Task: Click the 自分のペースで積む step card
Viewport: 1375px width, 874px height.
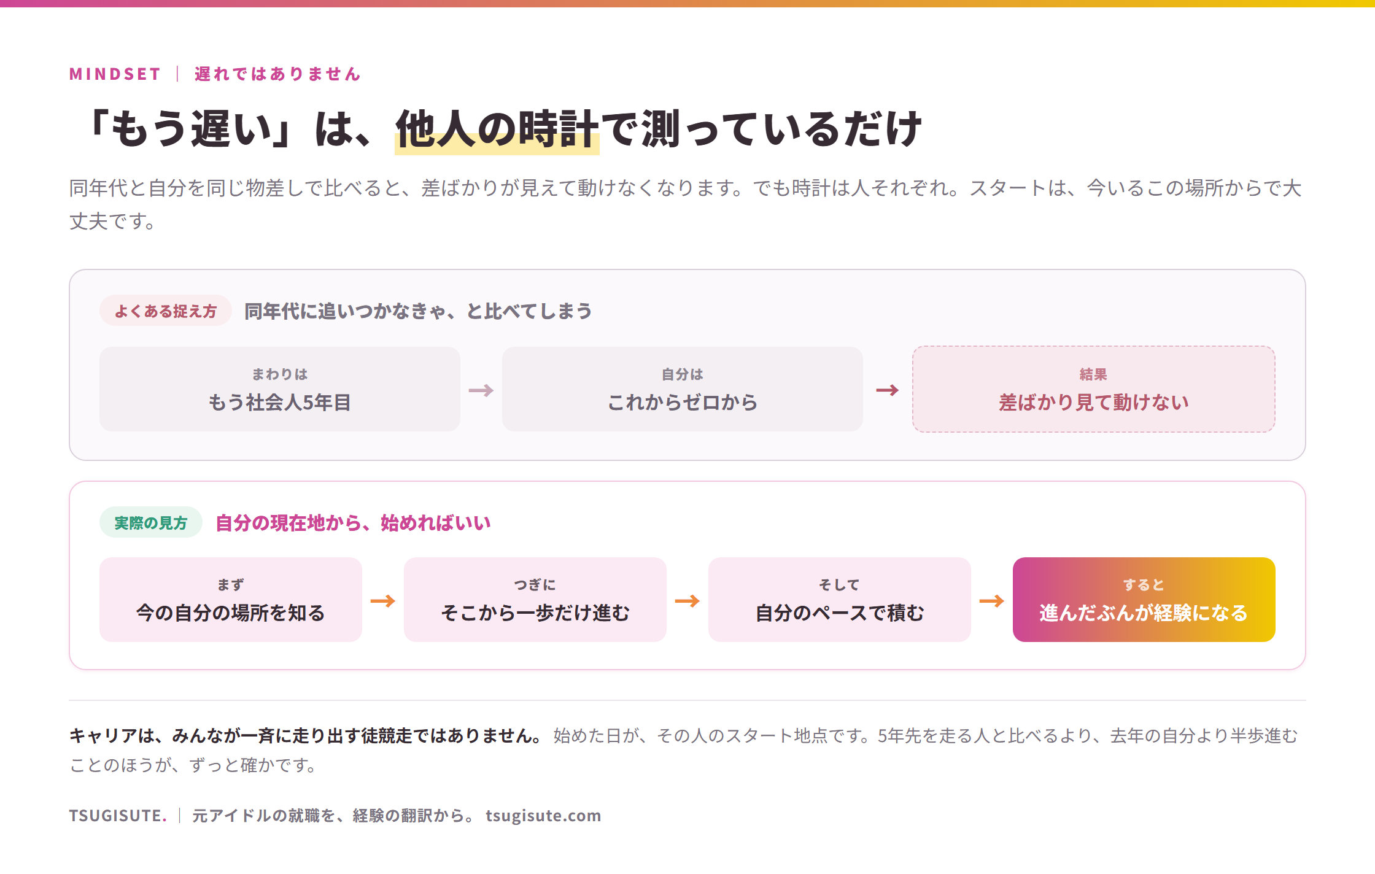Action: (840, 600)
